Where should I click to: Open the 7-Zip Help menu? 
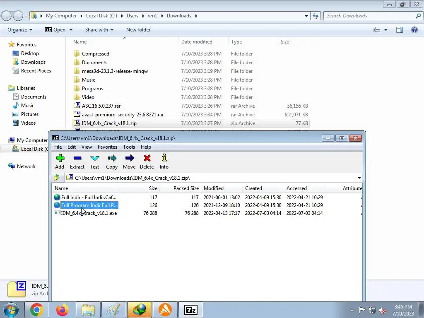[x=146, y=147]
